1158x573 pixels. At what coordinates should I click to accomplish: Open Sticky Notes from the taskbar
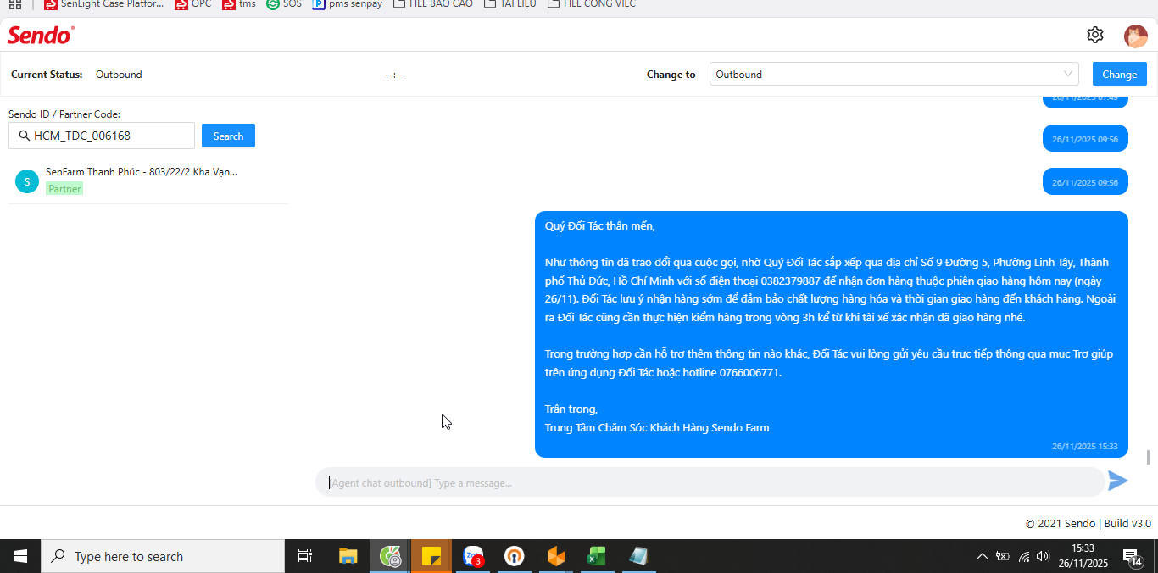(x=431, y=556)
